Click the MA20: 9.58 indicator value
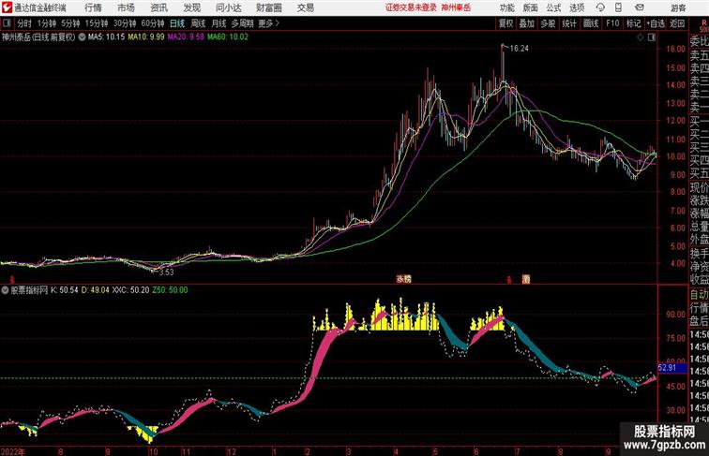The height and width of the screenshot is (456, 709). point(186,37)
